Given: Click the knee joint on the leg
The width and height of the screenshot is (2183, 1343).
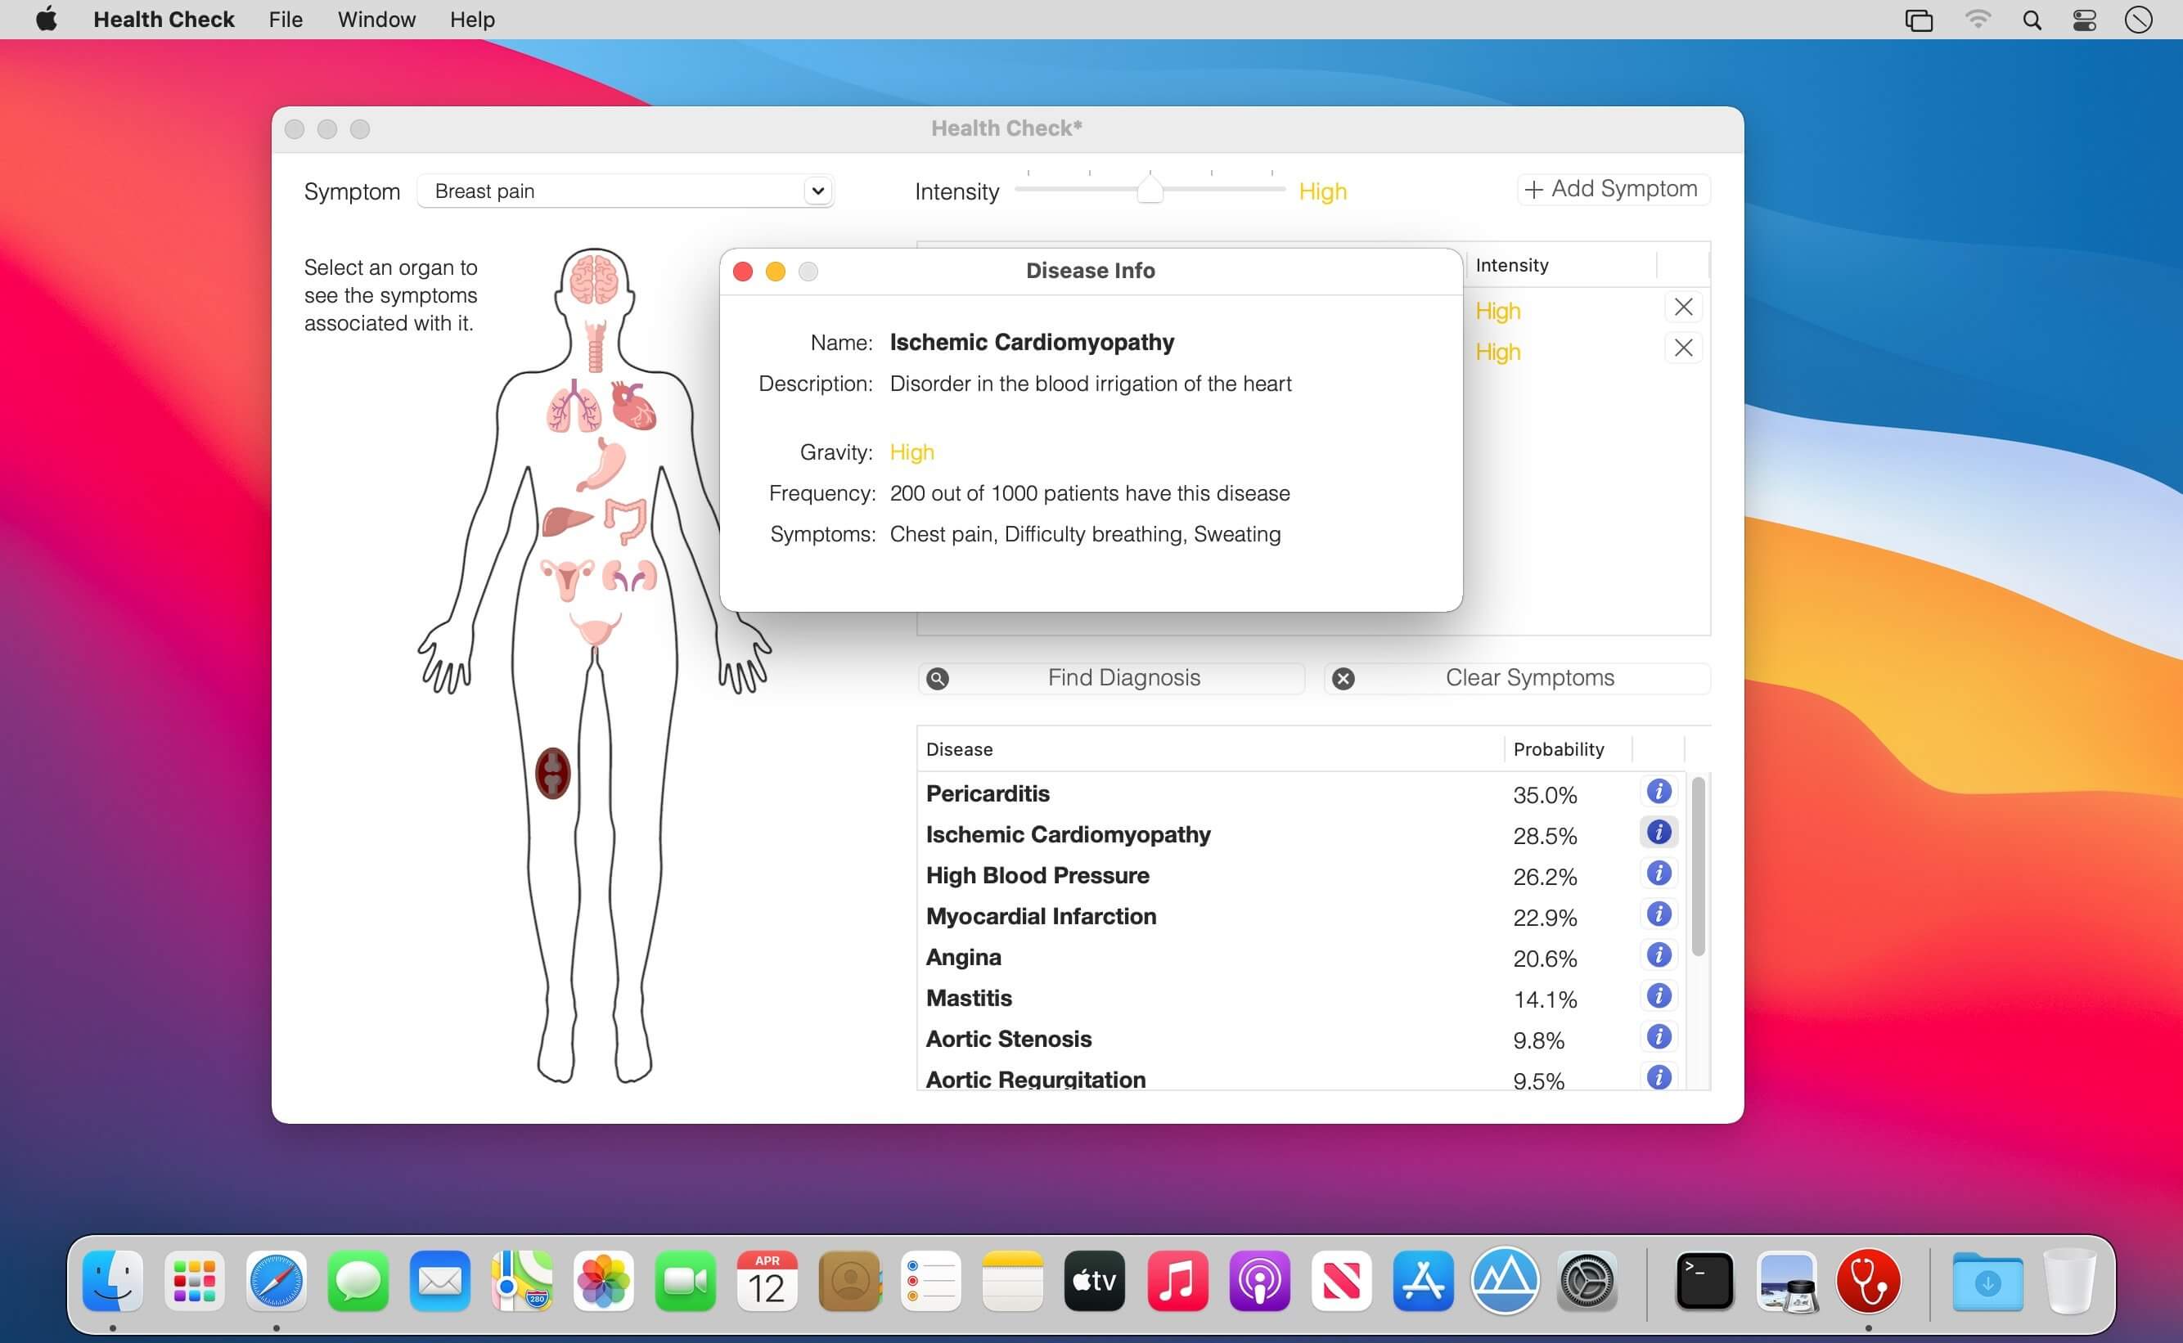Looking at the screenshot, I should click(552, 772).
